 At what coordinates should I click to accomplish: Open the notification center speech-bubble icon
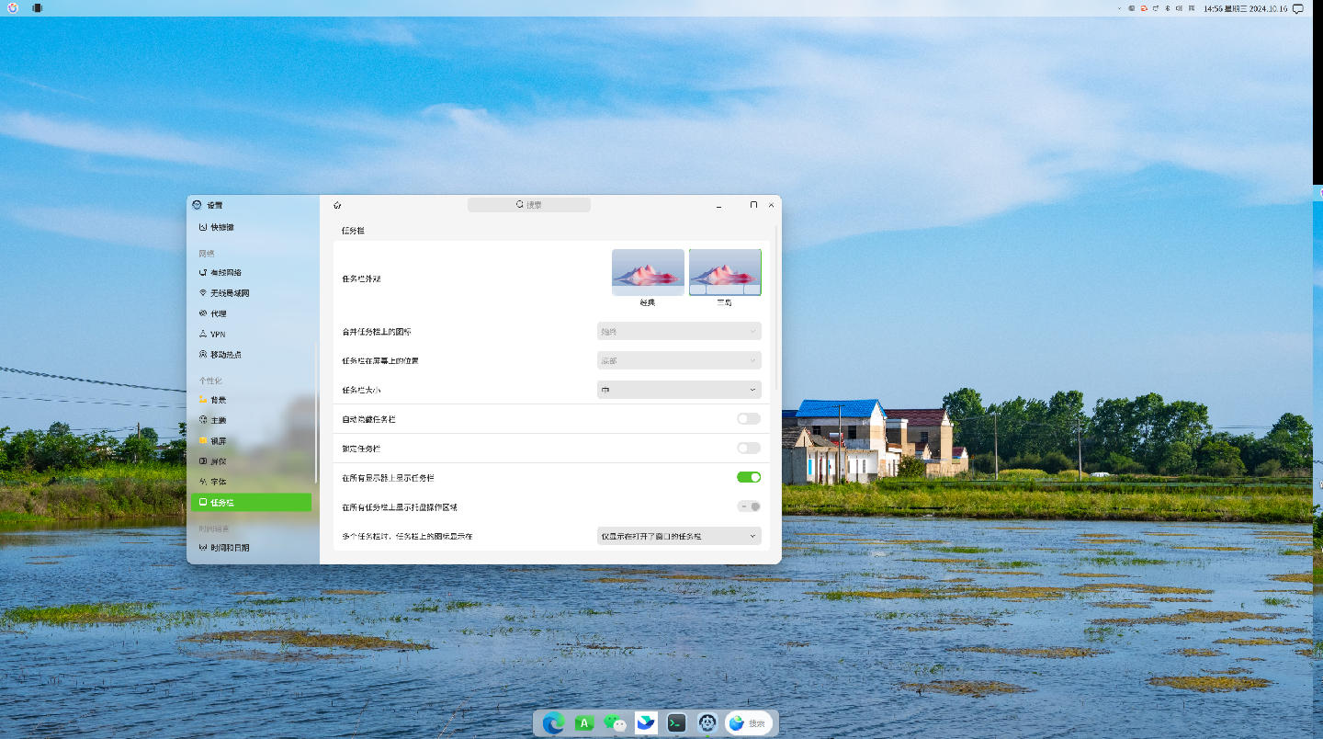[x=1298, y=9]
